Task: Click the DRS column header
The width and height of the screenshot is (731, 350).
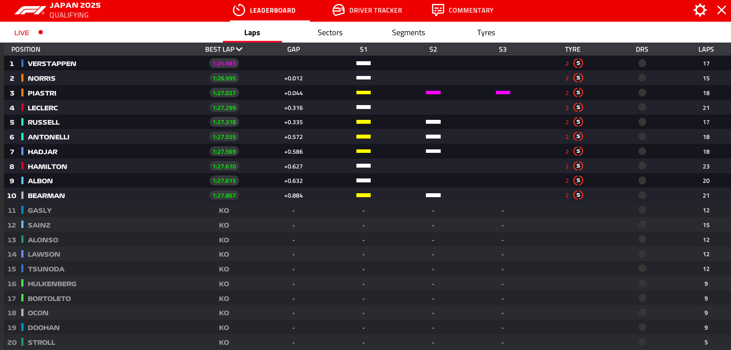Action: pyautogui.click(x=642, y=50)
